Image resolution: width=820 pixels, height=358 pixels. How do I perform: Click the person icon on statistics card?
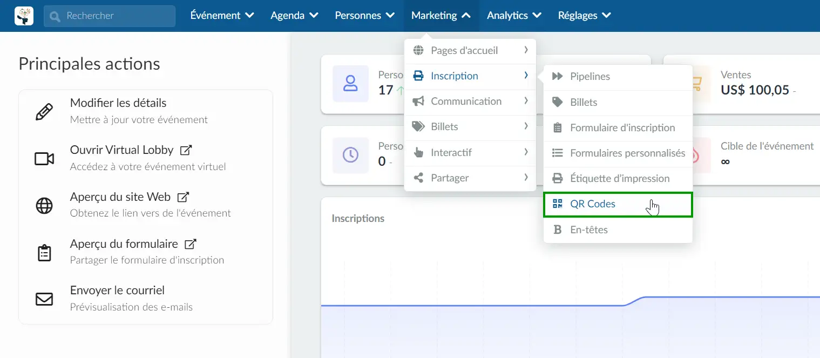(351, 83)
